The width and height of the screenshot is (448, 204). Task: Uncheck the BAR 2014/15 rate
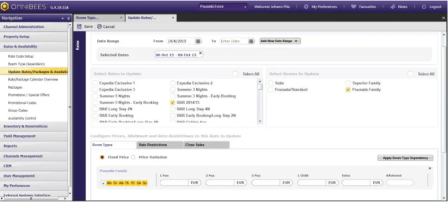tap(172, 102)
